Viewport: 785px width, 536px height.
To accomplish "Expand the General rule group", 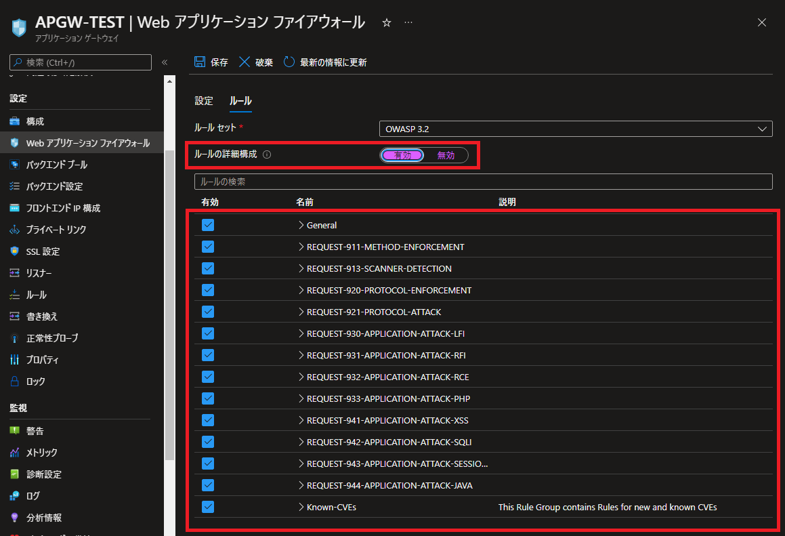I will (301, 225).
